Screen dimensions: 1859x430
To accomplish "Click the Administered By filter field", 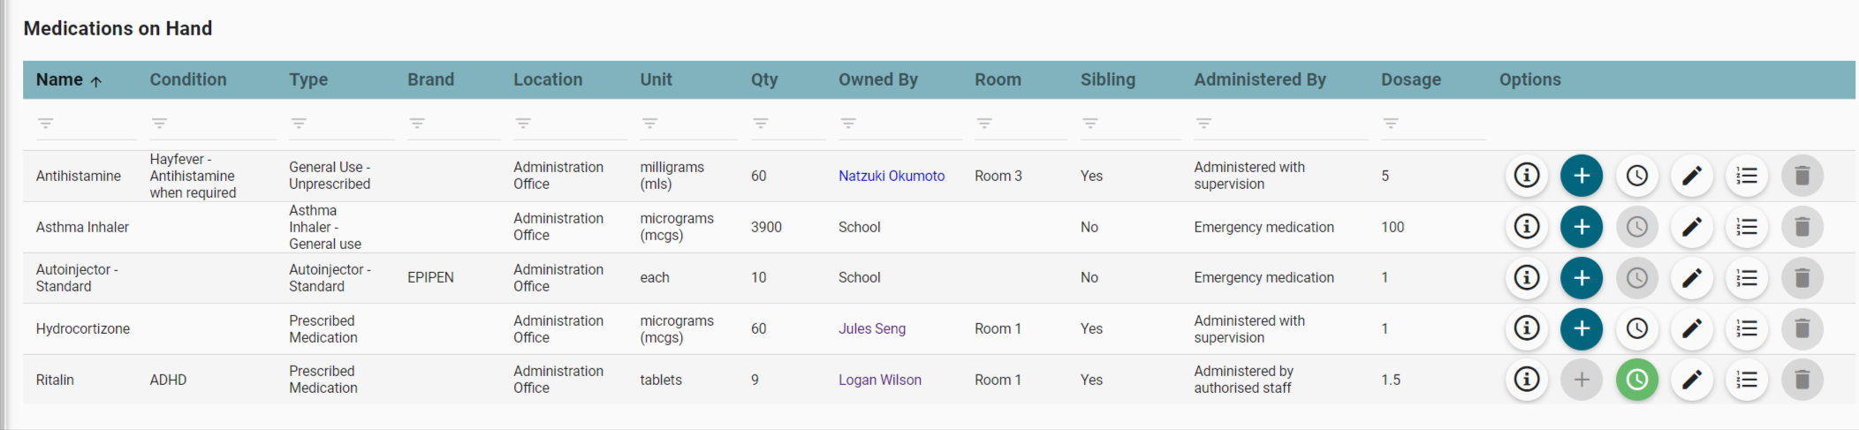I will point(1279,124).
